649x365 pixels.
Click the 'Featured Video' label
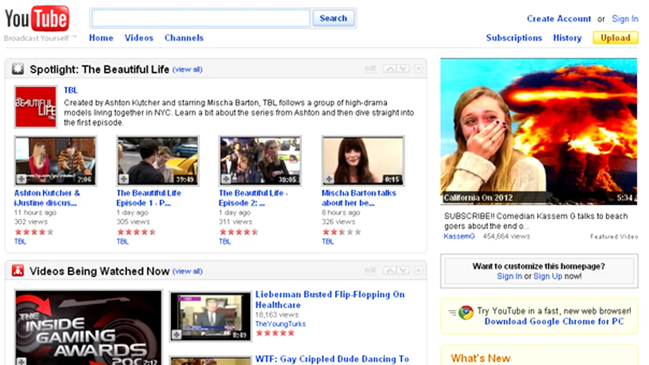[x=614, y=237]
